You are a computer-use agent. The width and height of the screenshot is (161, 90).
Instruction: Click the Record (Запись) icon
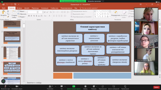click(x=85, y=86)
